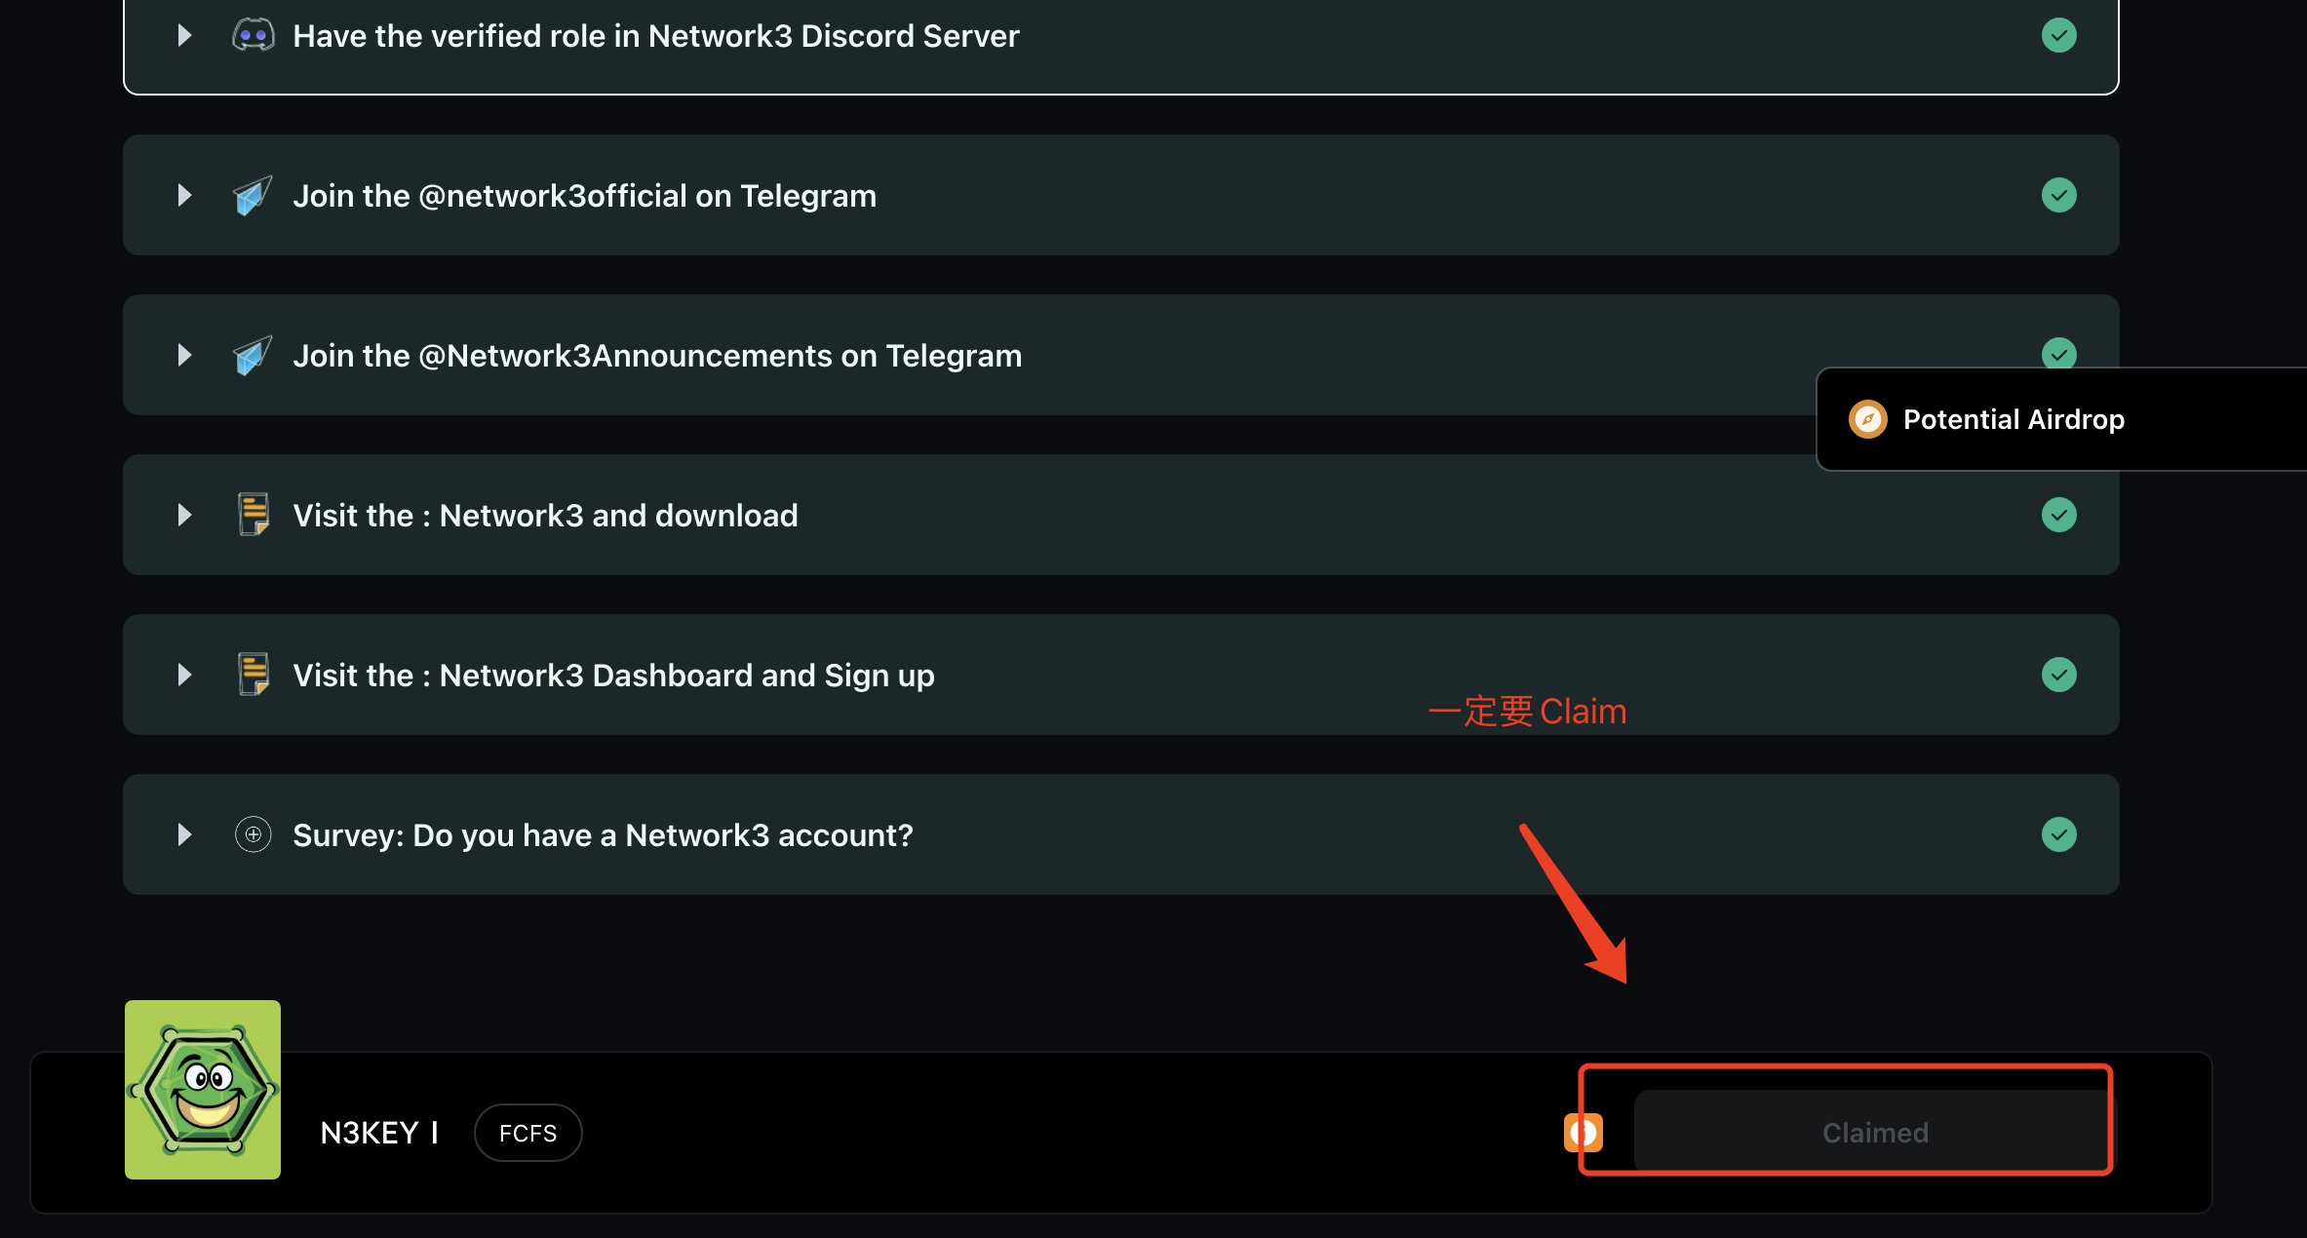This screenshot has height=1238, width=2307.
Task: Click document icon on Dashboard Sign up task
Action: [x=254, y=675]
